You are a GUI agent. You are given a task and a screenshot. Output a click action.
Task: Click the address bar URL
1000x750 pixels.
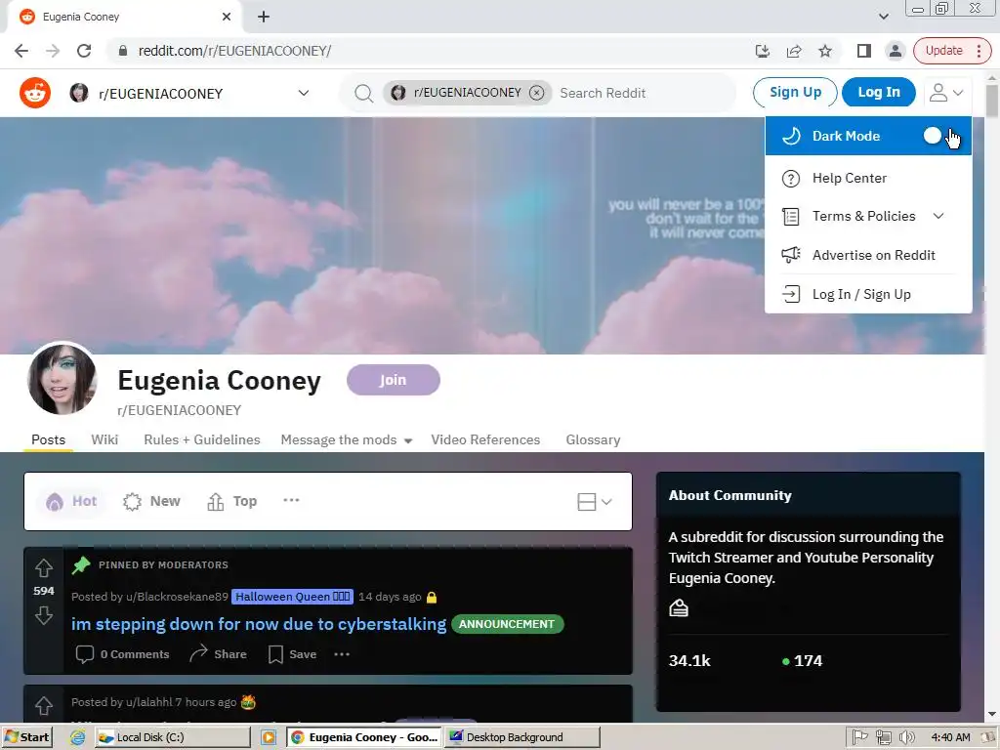234,51
